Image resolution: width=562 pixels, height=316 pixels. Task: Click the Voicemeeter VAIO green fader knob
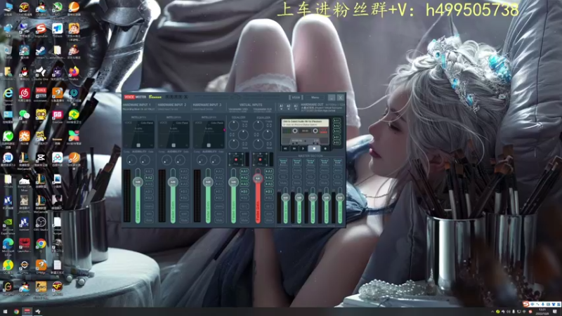(x=233, y=182)
